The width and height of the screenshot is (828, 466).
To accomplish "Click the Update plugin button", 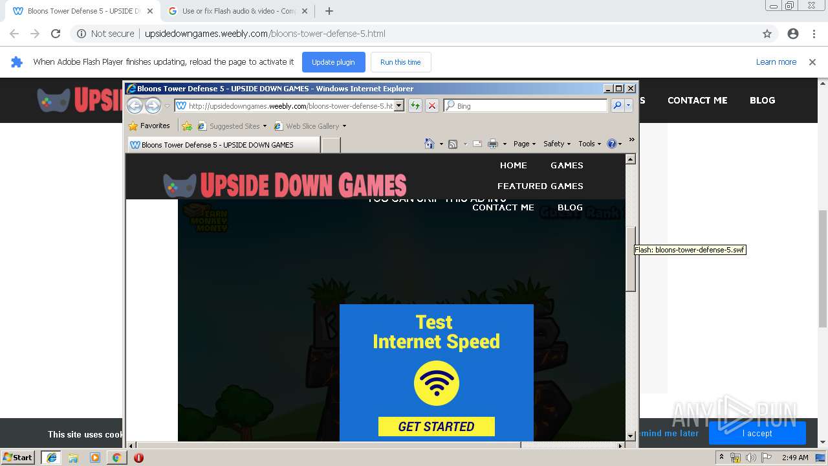I will (x=333, y=62).
